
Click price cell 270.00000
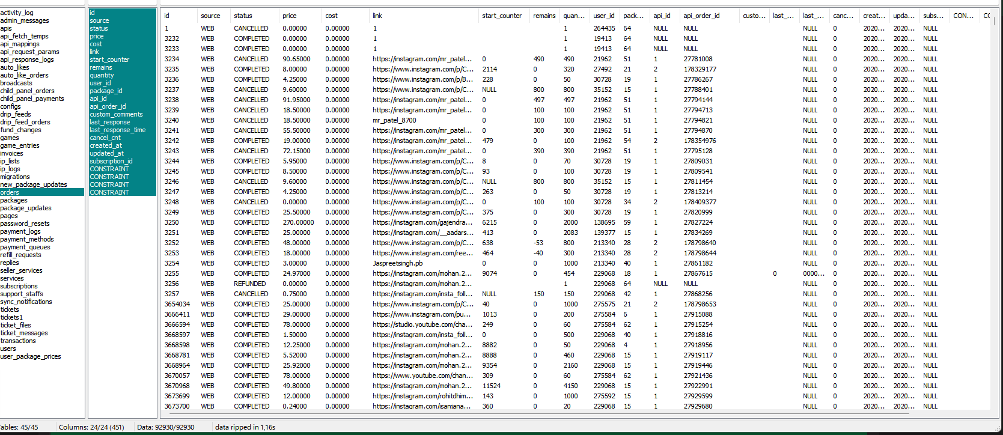[298, 222]
